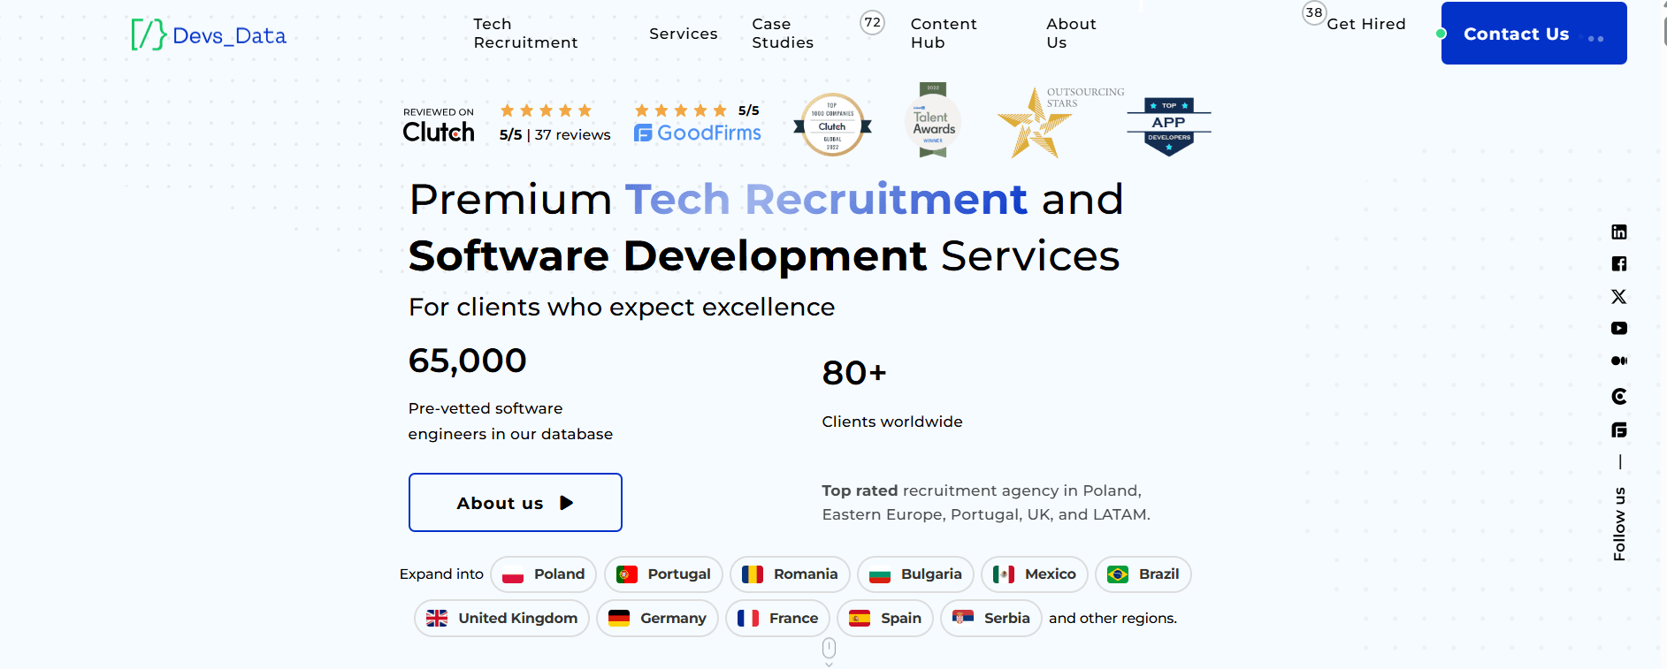1667x669 pixels.
Task: Open GoodFirms social icon in sidebar
Action: tap(1619, 430)
